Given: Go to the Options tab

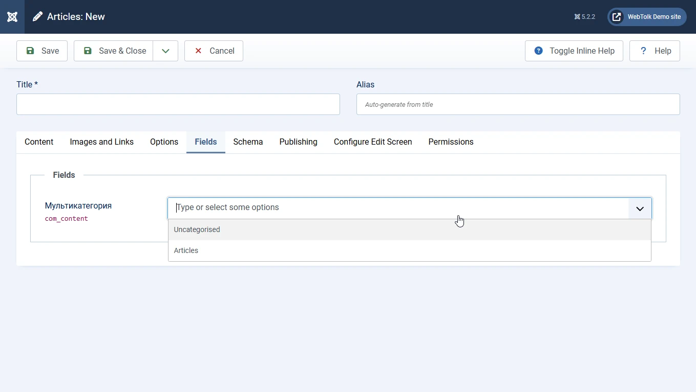Looking at the screenshot, I should tap(164, 142).
